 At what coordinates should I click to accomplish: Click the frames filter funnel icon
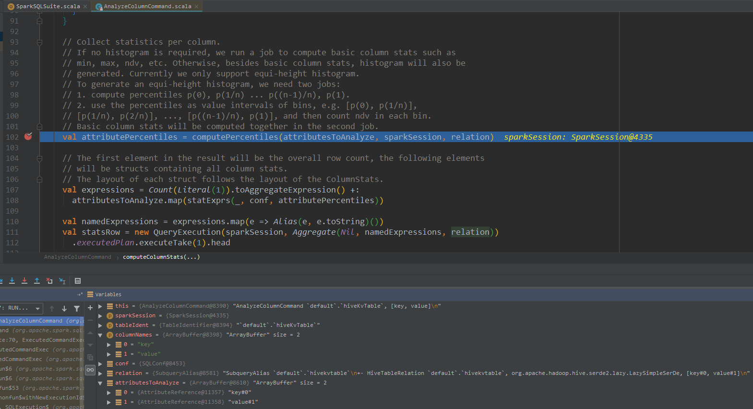[x=77, y=309]
